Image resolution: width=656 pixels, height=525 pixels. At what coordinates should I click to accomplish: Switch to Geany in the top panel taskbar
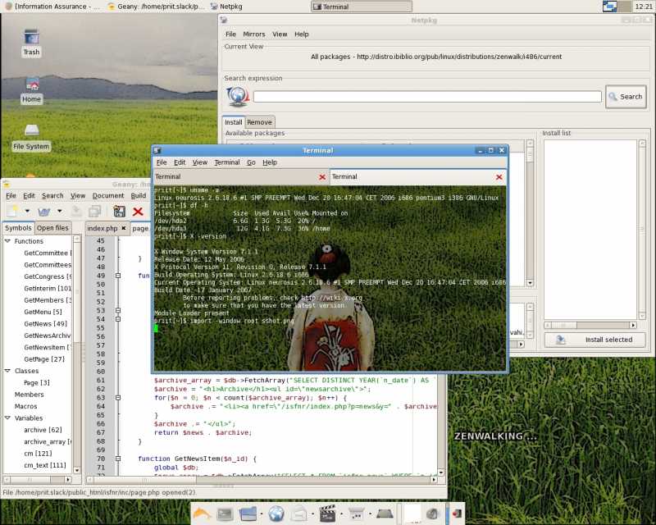pyautogui.click(x=156, y=7)
